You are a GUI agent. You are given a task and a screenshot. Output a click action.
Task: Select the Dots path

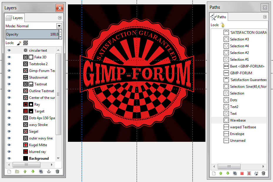tap(239, 100)
